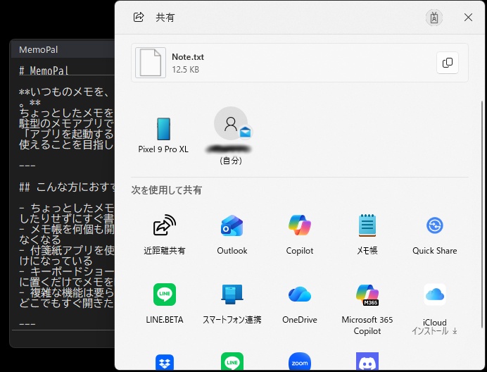
Task: Close the 共有 share dialog
Action: 468,18
